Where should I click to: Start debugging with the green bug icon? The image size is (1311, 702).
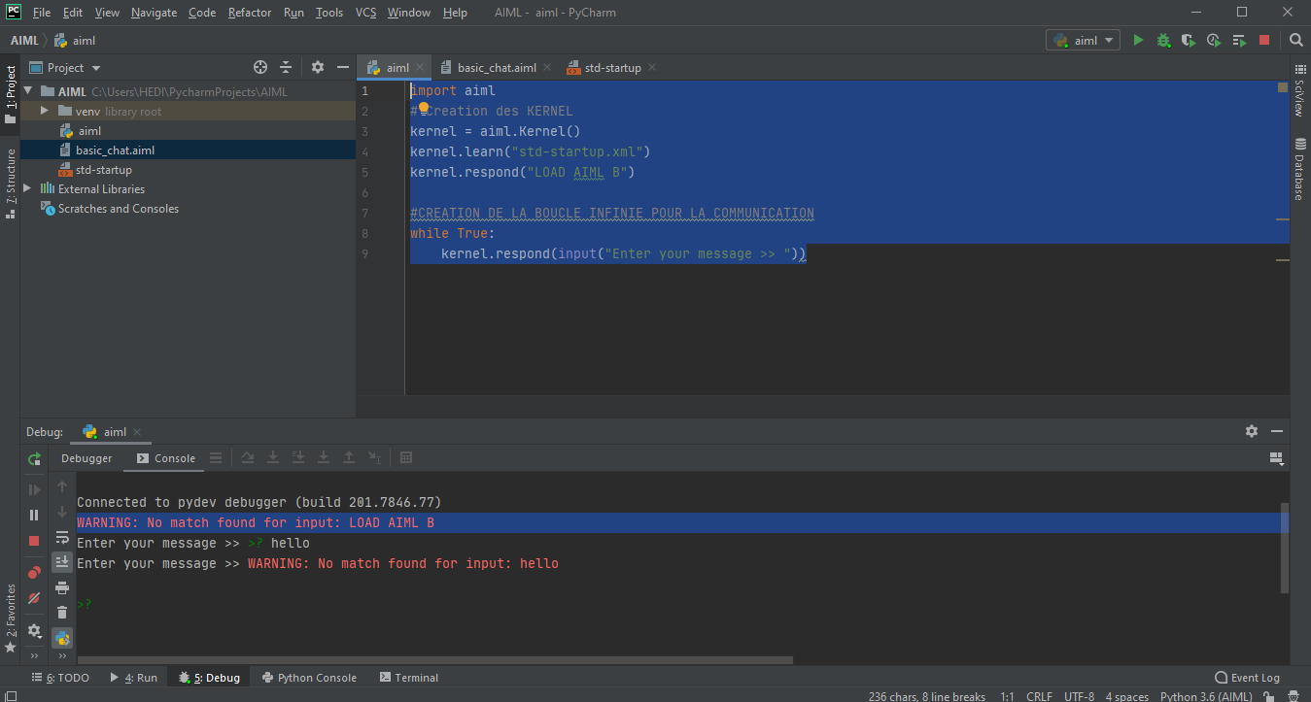point(1163,40)
